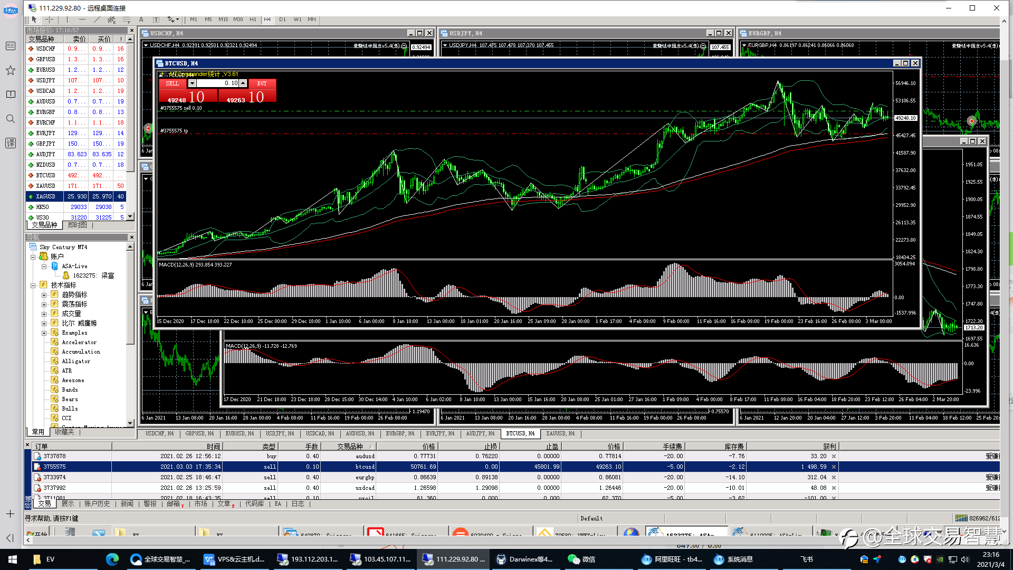The image size is (1013, 570).
Task: Click the BUY button on BTCUSD chart
Action: click(x=262, y=83)
